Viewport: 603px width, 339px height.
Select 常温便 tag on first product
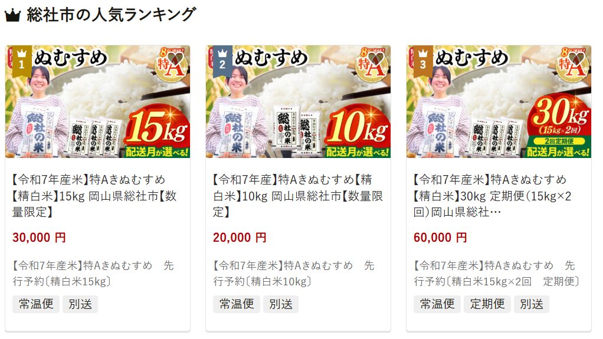tap(36, 304)
